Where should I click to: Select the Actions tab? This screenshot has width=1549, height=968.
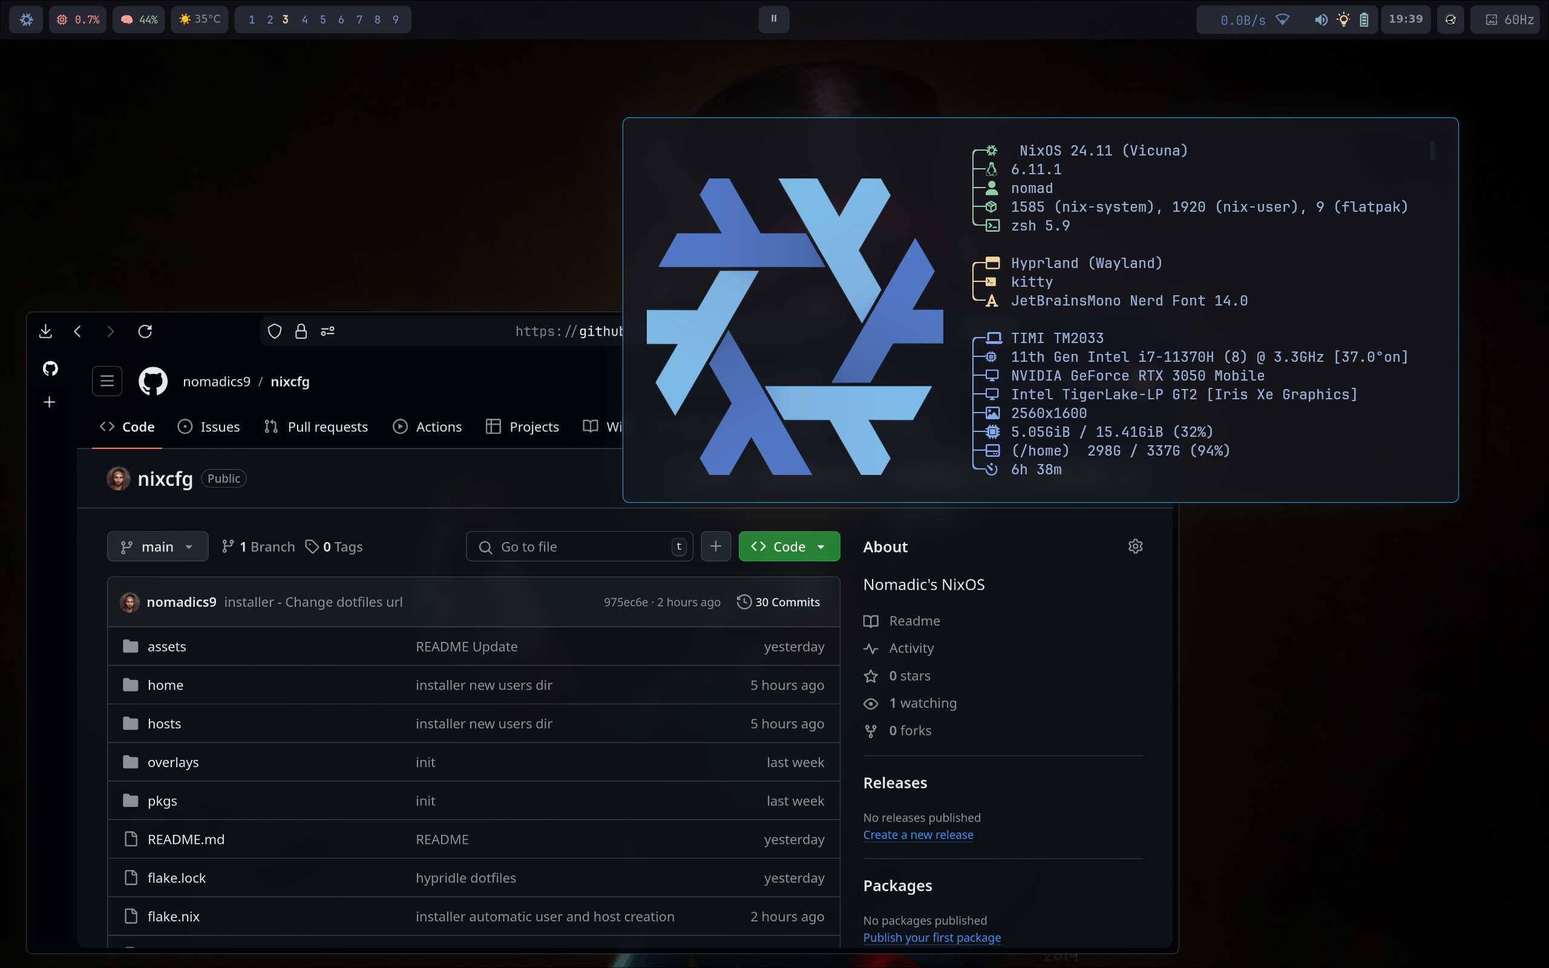pos(428,427)
